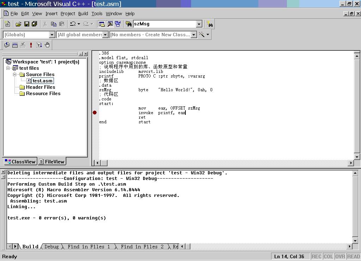Viewport: 361px width, 261px height.
Task: Click the Redo toolbar icon
Action: pos(86,24)
